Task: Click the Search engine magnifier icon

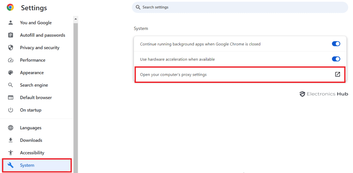Action: 11,85
